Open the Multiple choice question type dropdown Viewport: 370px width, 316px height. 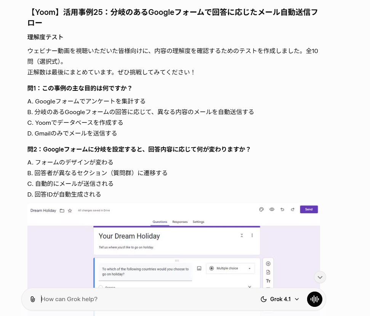click(230, 269)
